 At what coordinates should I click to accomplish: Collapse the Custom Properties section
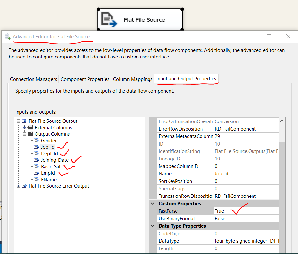pos(152,203)
